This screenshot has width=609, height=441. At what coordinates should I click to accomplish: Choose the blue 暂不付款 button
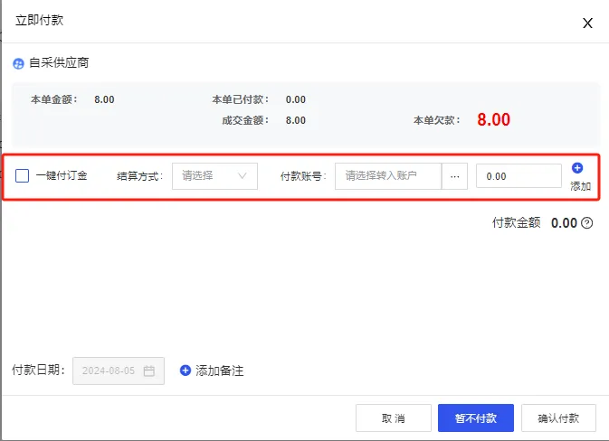475,418
